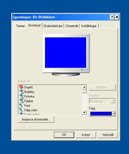This screenshot has height=154, width=129.
Task: Open the Inställningar tab
Action: 89,26
